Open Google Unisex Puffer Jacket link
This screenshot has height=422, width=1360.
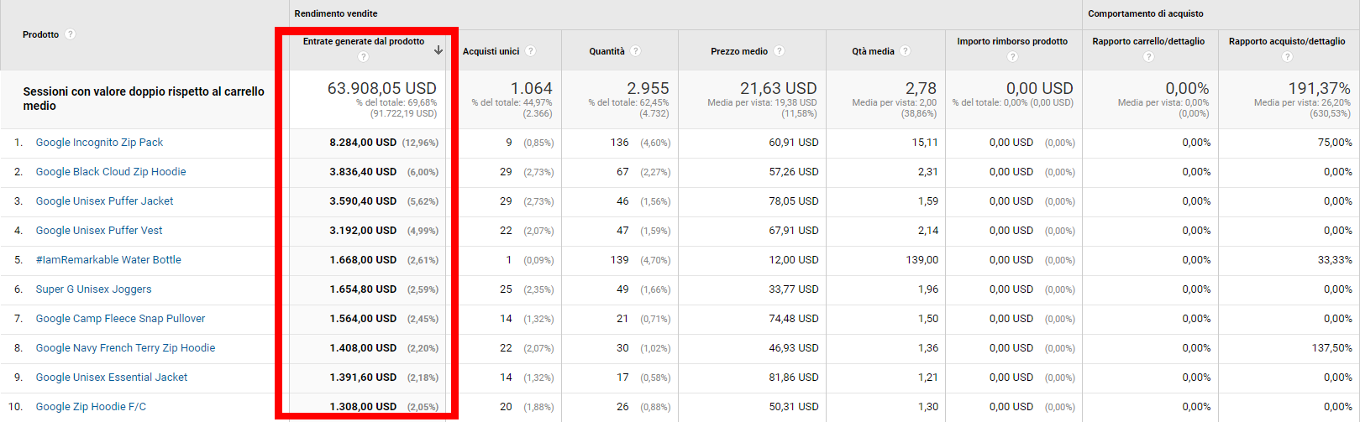[104, 201]
